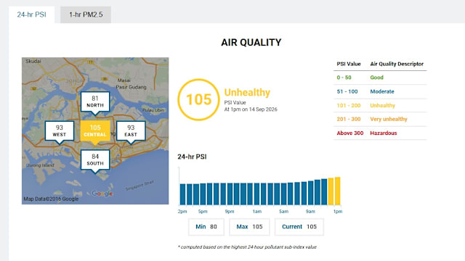
Task: Click the Max 105 box
Action: point(249,227)
